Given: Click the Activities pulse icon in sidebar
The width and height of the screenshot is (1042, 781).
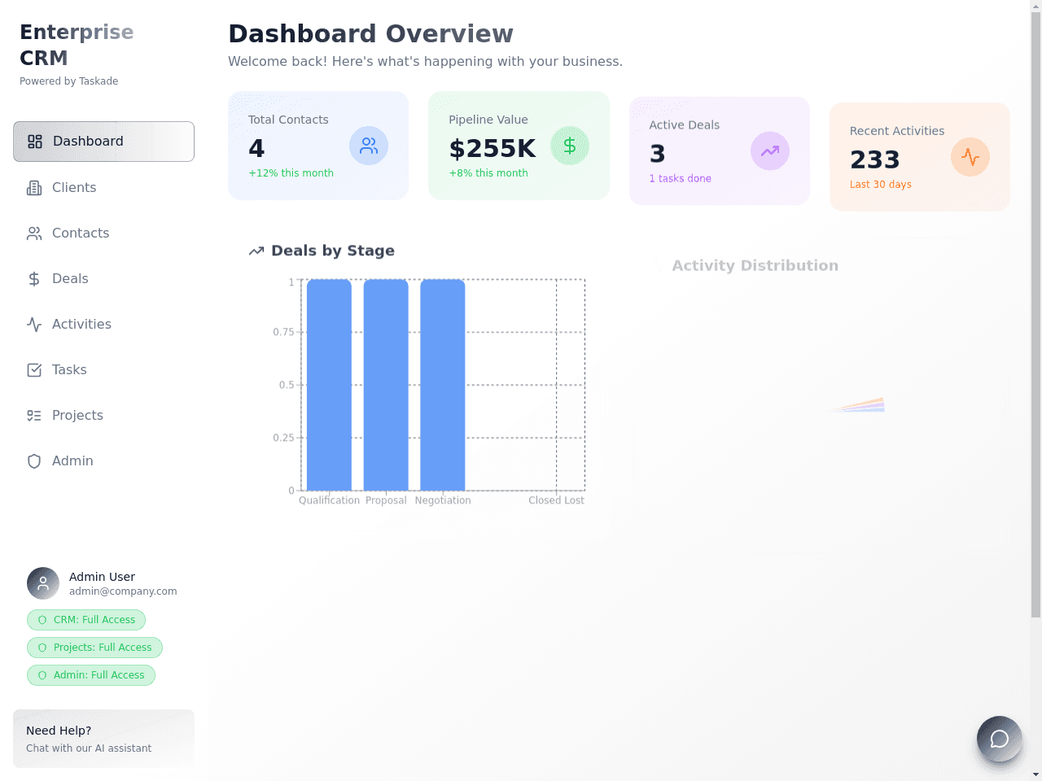Looking at the screenshot, I should [34, 325].
